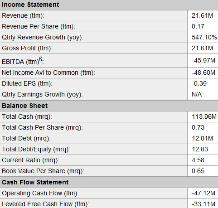Select Net Income Avl to Common label
Viewport: 218px width, 208px height.
48,73
